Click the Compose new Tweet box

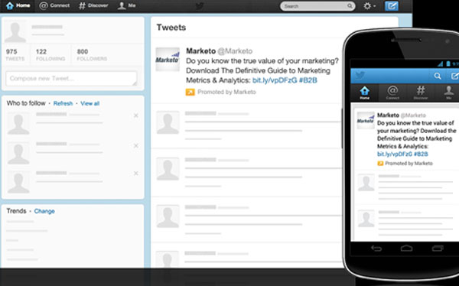71,79
